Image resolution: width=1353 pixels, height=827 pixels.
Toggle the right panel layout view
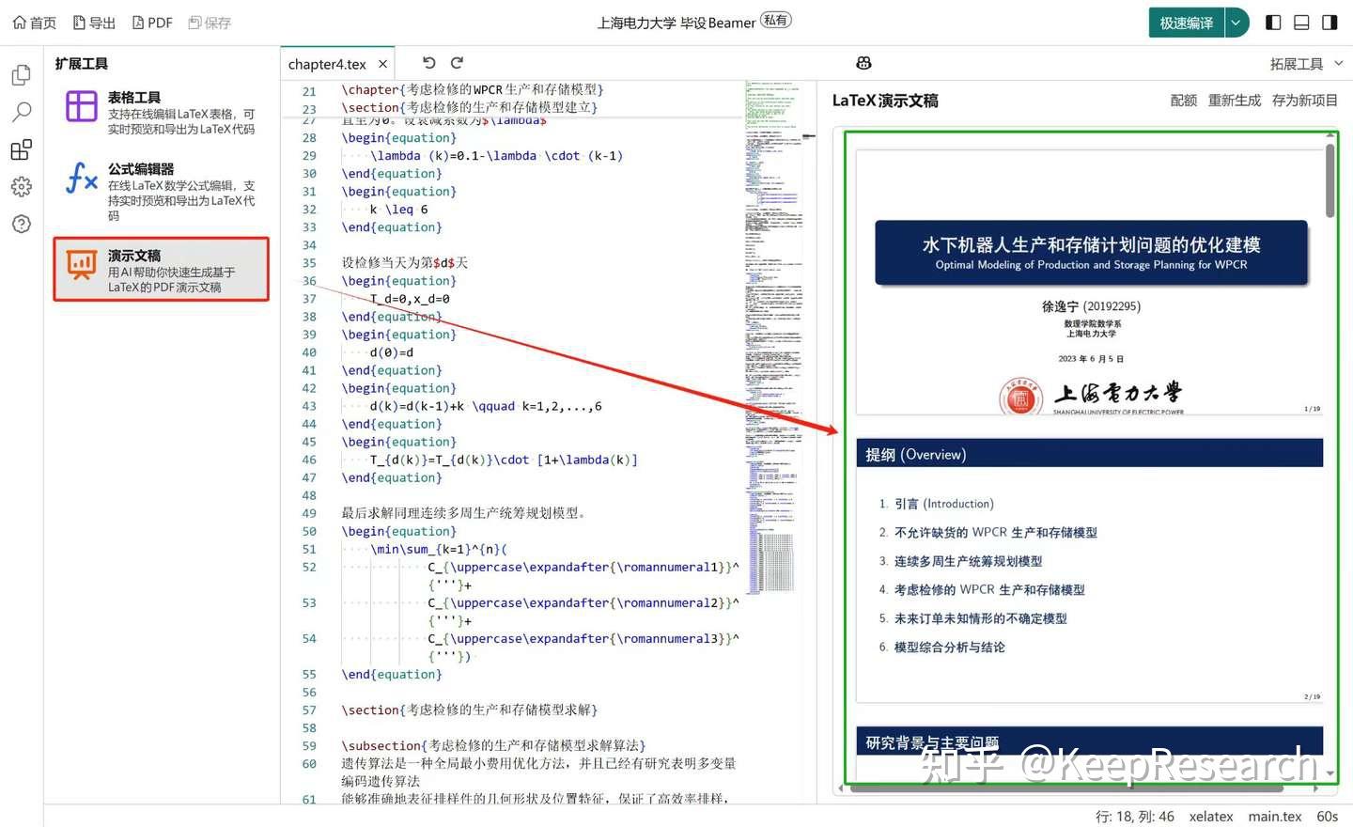[x=1331, y=22]
